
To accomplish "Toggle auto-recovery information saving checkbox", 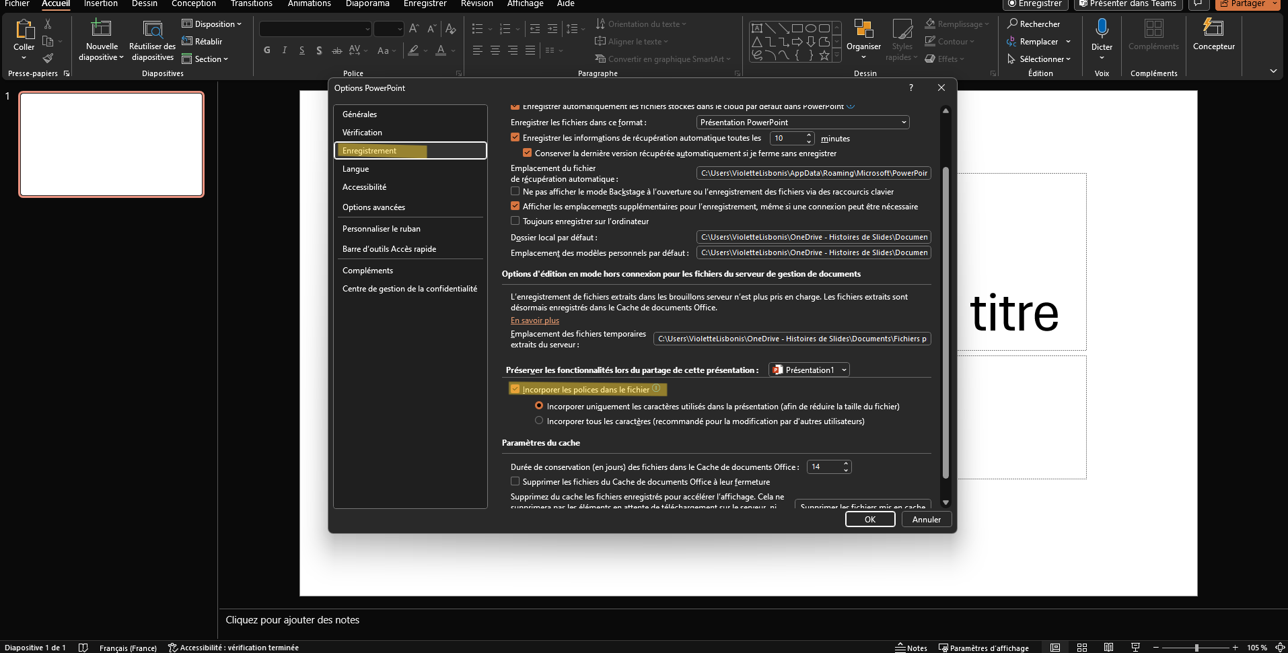I will click(x=515, y=137).
